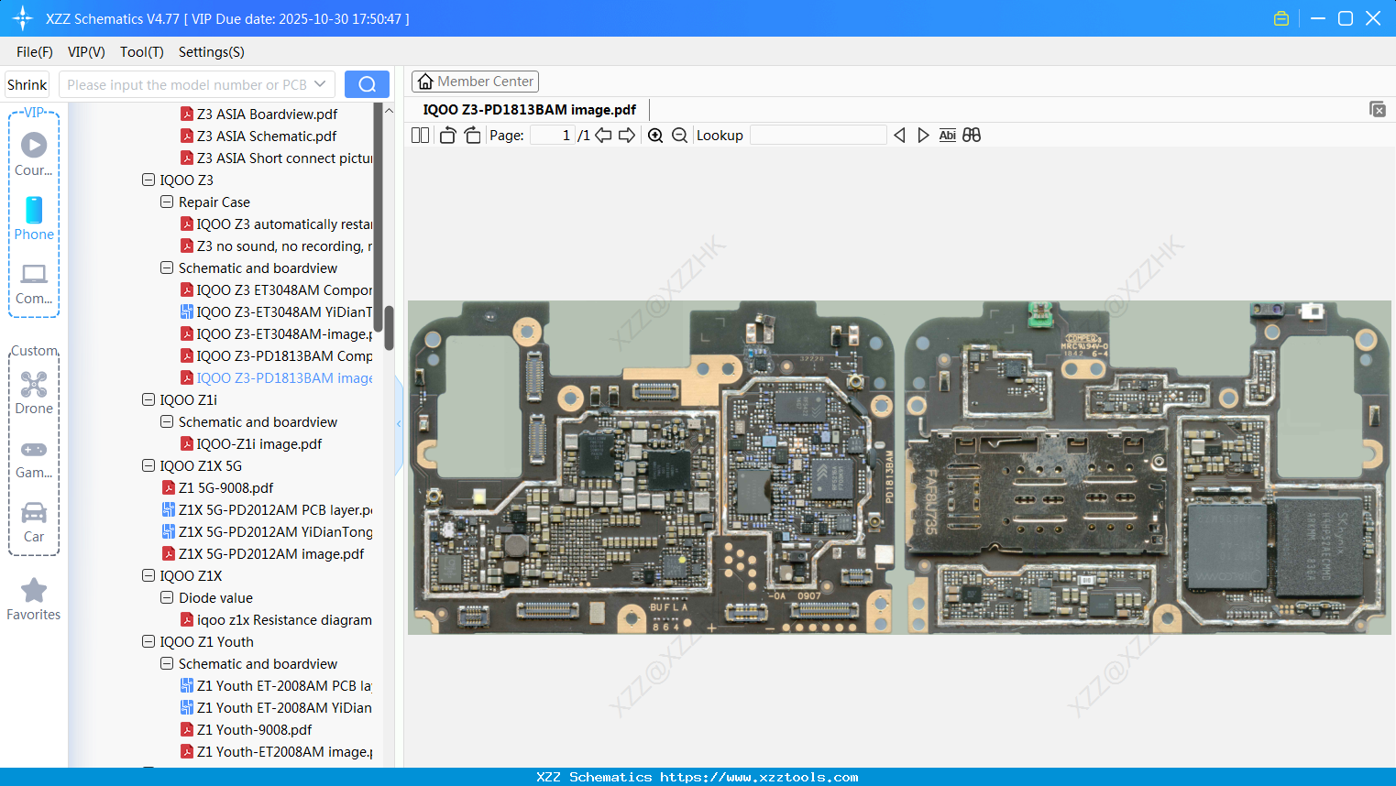Click the Member Center button
Screen dimensions: 1396x786
click(x=475, y=81)
